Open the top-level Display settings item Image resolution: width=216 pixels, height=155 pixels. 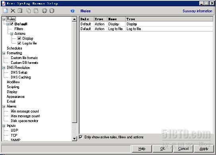click(x=12, y=92)
